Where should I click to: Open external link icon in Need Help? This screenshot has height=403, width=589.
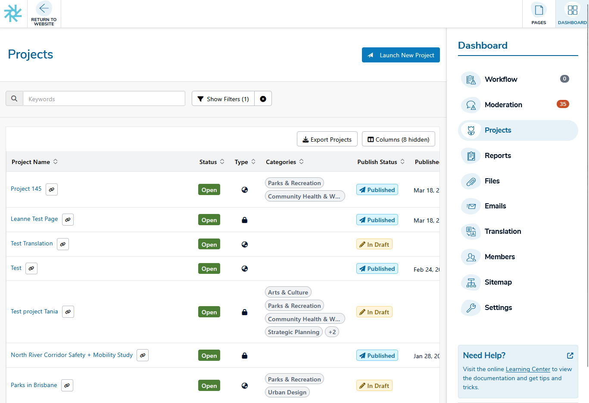(570, 356)
